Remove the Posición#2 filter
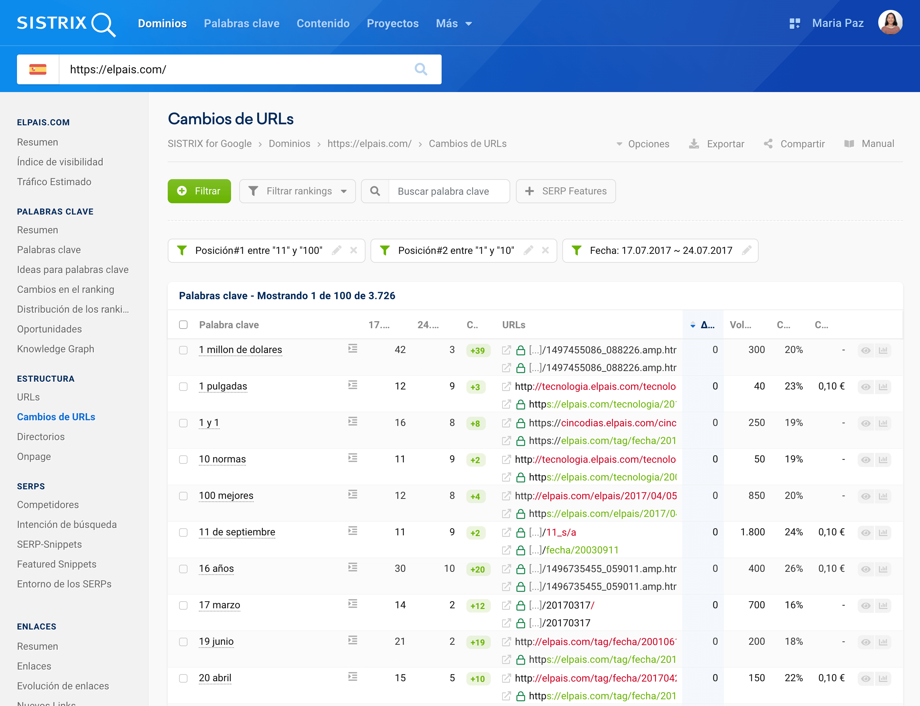Viewport: 920px width, 706px height. 545,250
